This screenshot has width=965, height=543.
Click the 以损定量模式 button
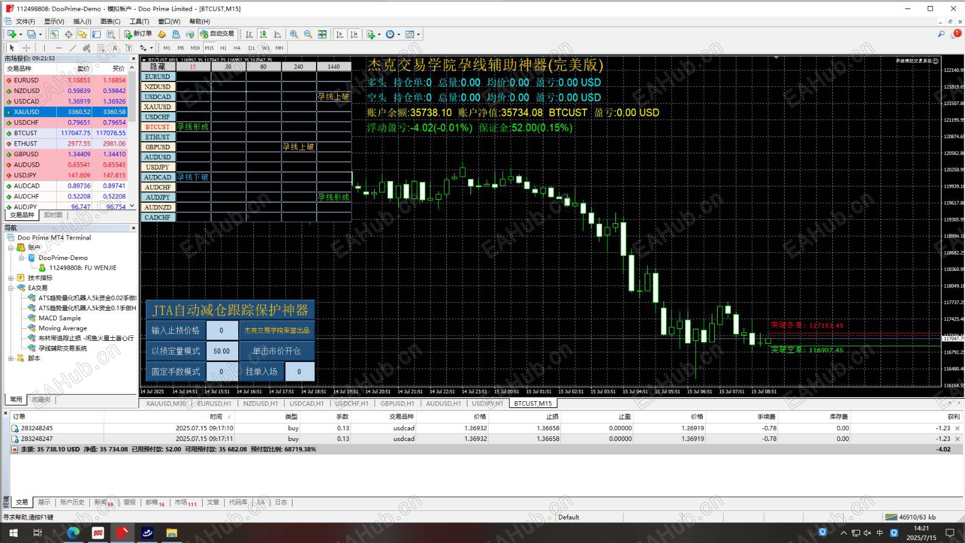point(176,351)
